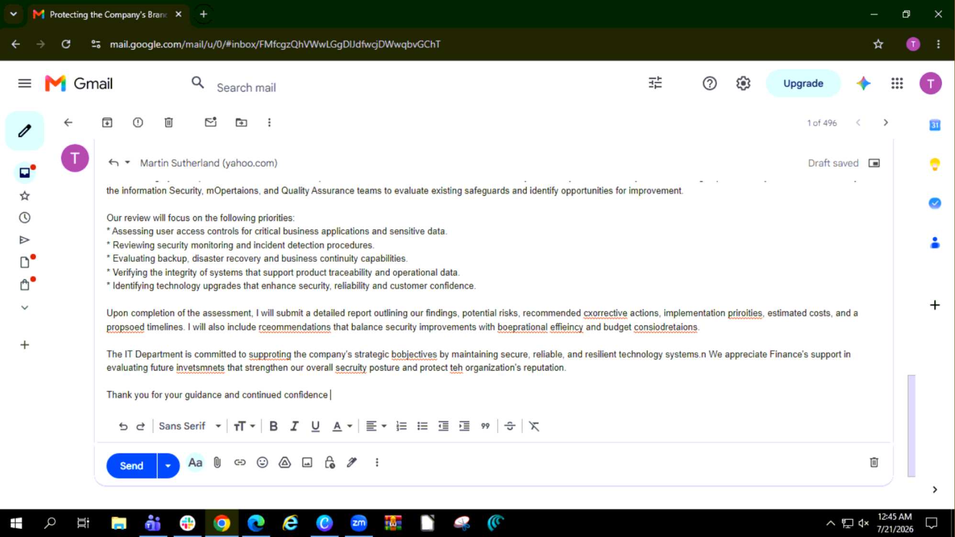Go back to inbox arrow
955x537 pixels.
pyautogui.click(x=68, y=123)
